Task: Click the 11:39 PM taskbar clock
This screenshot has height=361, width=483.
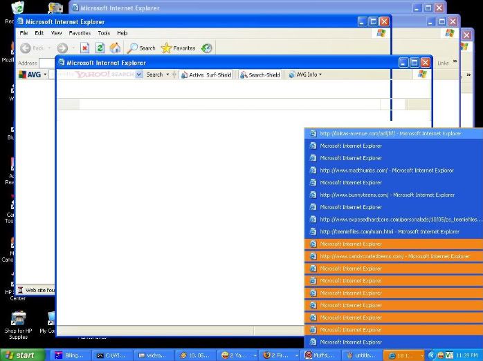Action: pyautogui.click(x=467, y=355)
